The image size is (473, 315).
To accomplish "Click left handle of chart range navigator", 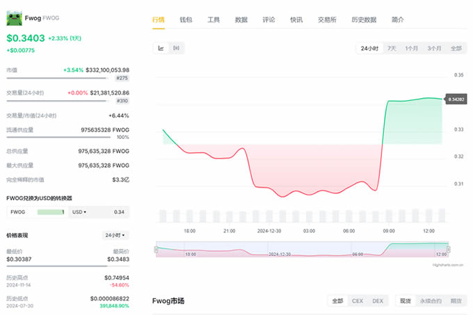I will point(156,250).
